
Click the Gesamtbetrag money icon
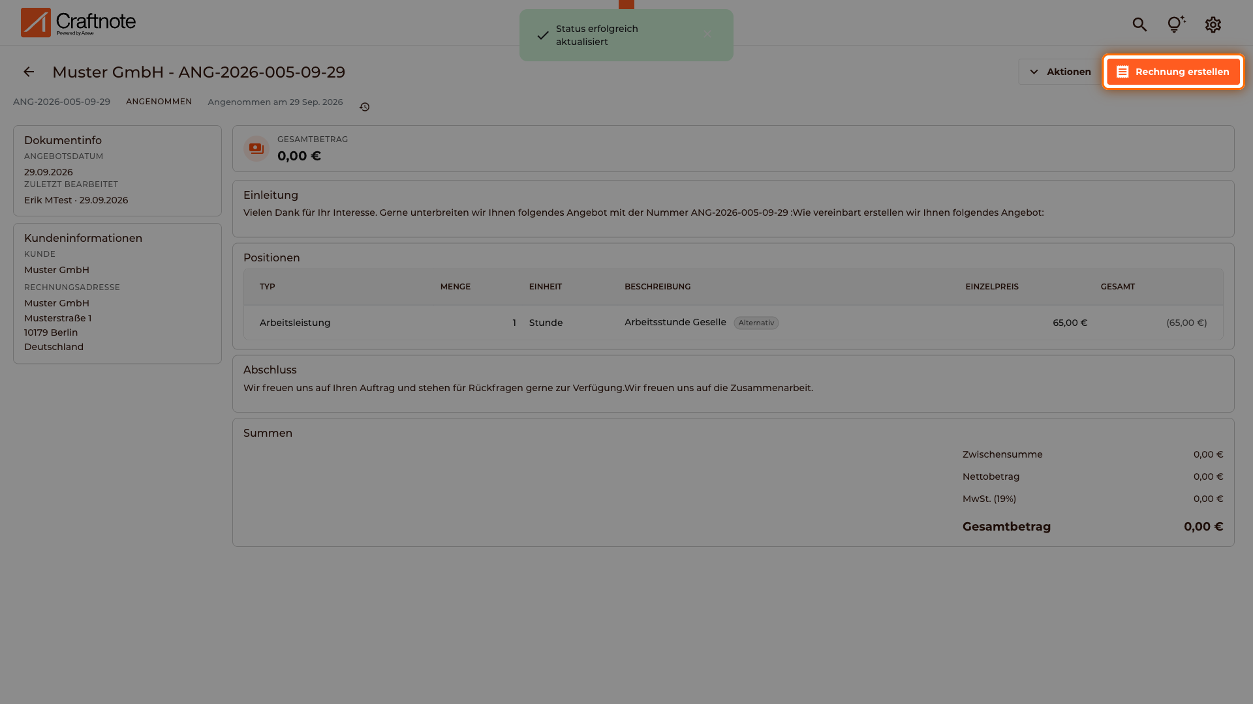256,149
